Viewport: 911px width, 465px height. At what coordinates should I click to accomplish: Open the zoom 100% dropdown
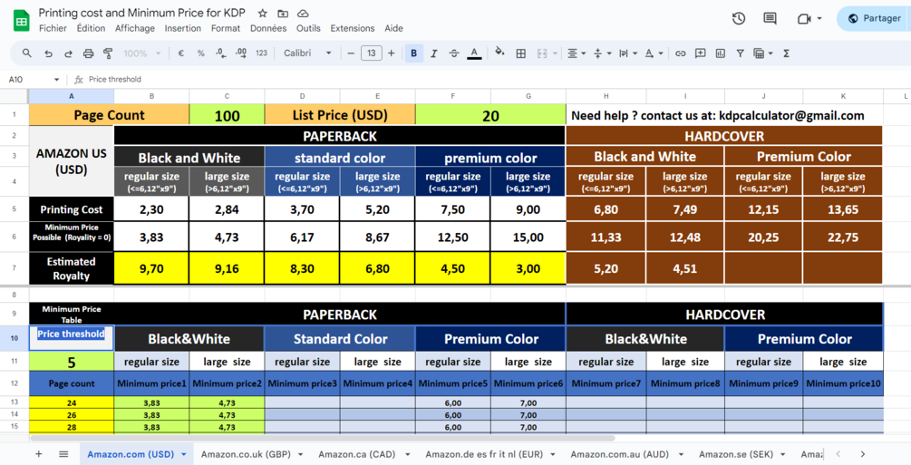[141, 53]
